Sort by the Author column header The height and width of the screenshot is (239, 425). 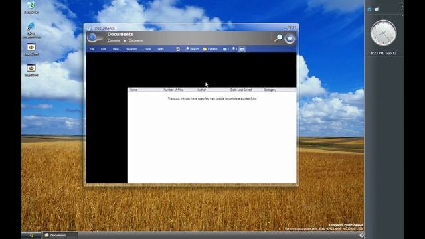(x=201, y=90)
